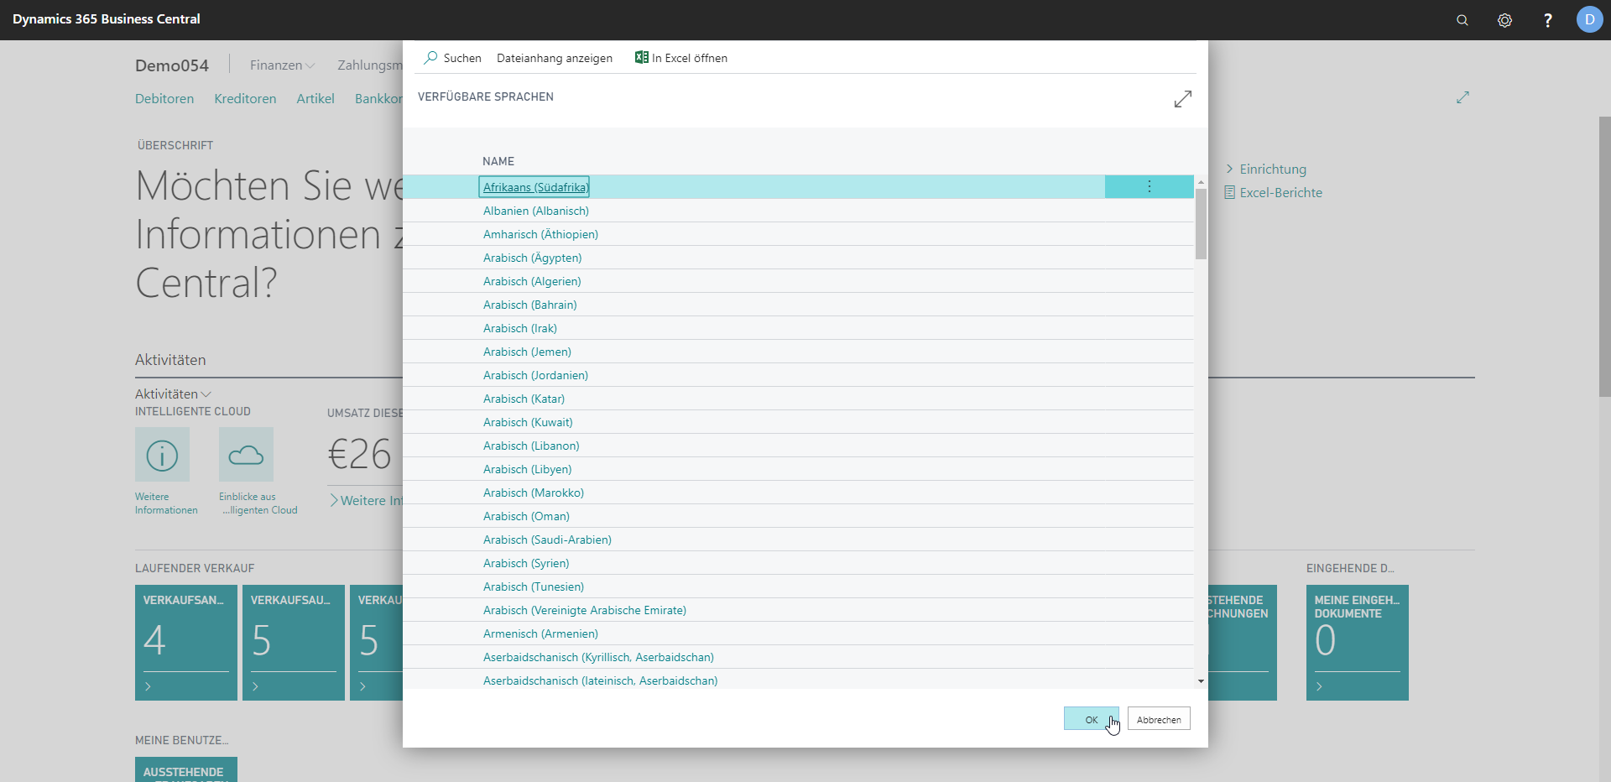Open the Zahlungsmanagement menu

[x=370, y=65]
